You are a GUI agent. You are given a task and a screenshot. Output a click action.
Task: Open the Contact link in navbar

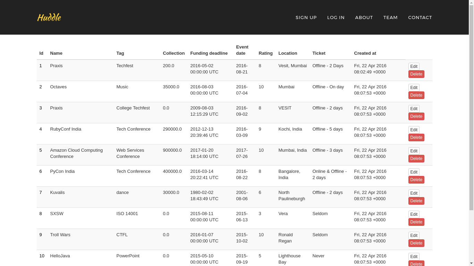[420, 17]
